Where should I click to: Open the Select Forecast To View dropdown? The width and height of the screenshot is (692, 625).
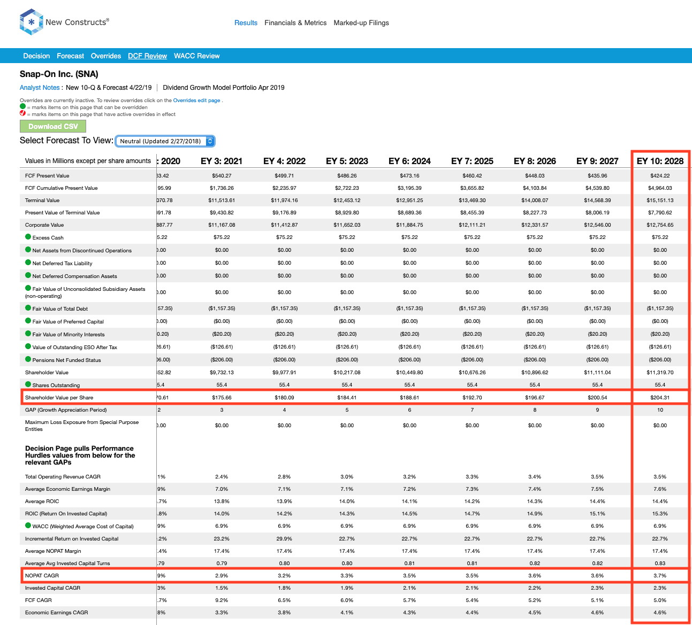(165, 141)
